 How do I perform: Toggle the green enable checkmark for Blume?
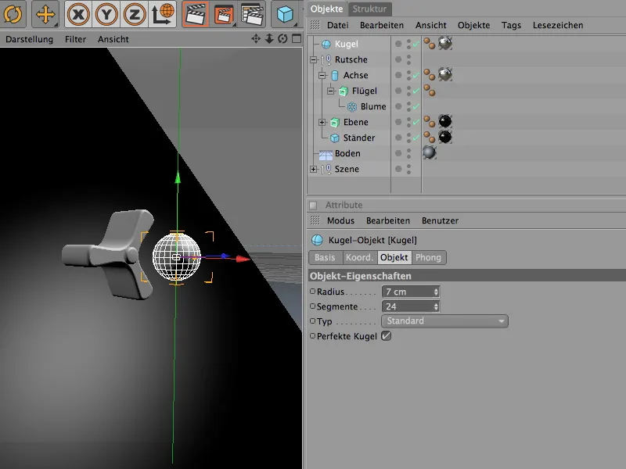pyautogui.click(x=416, y=107)
